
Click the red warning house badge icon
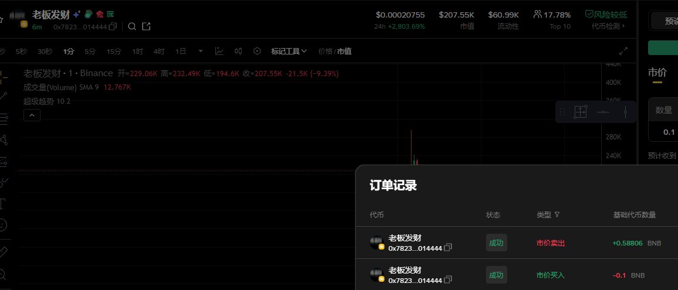pos(100,14)
